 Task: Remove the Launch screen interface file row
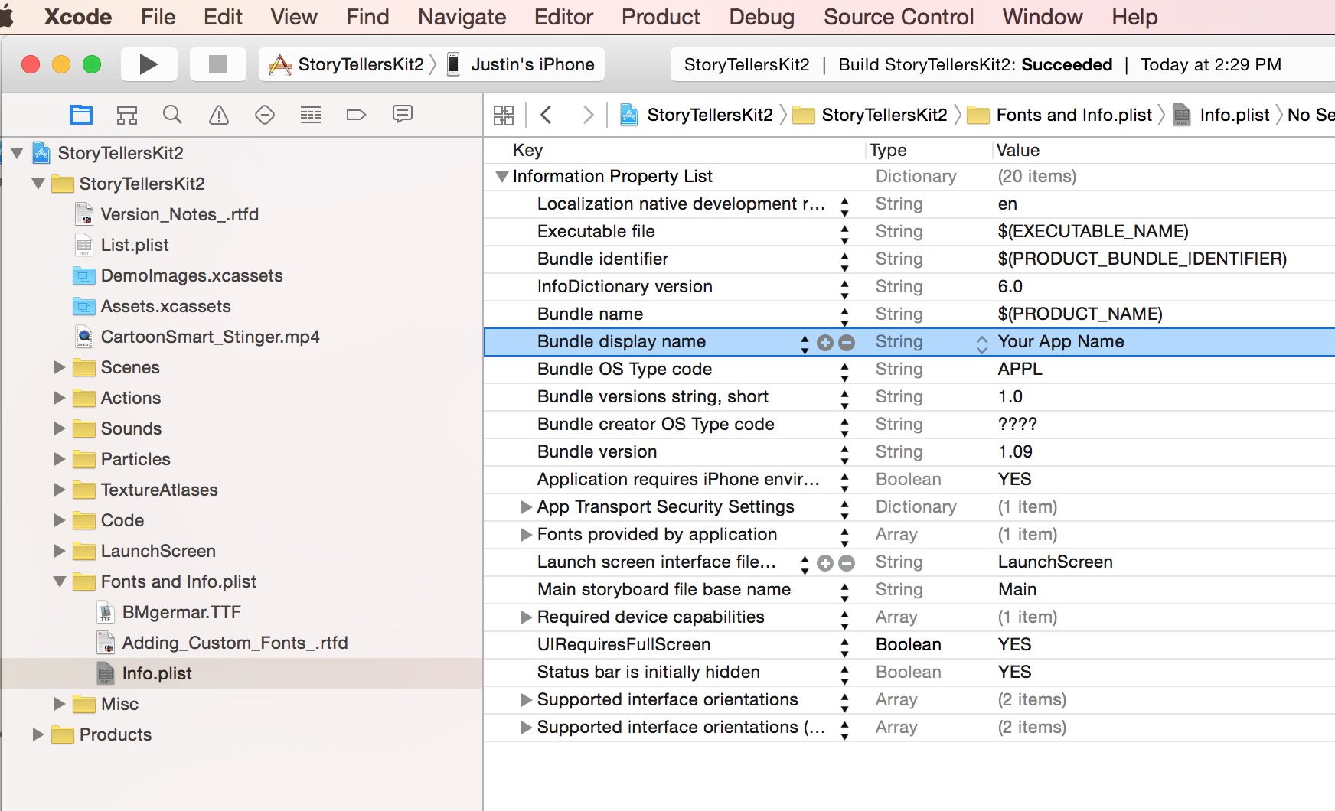point(847,563)
